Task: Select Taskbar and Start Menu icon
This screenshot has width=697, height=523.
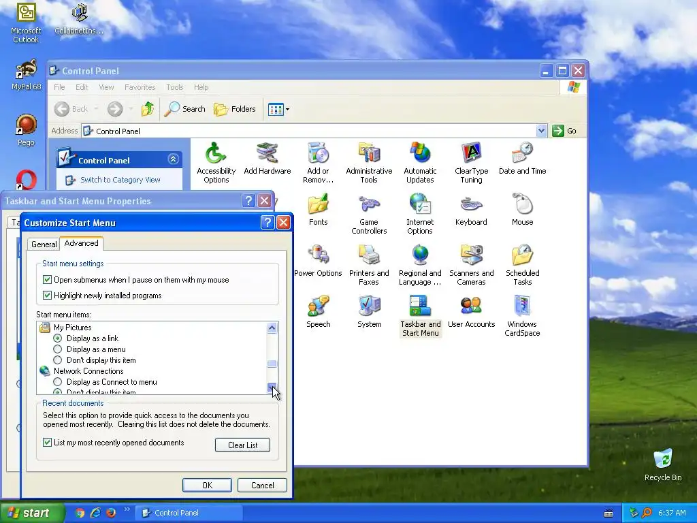Action: point(420,316)
